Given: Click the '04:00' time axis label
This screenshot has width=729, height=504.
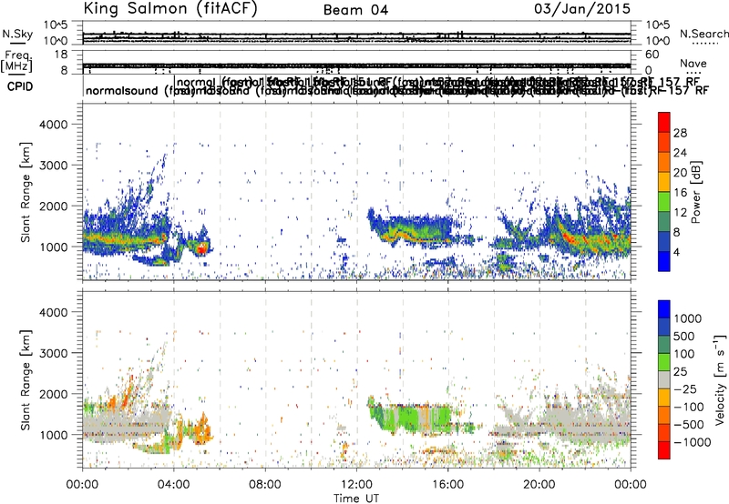Looking at the screenshot, I should [174, 485].
